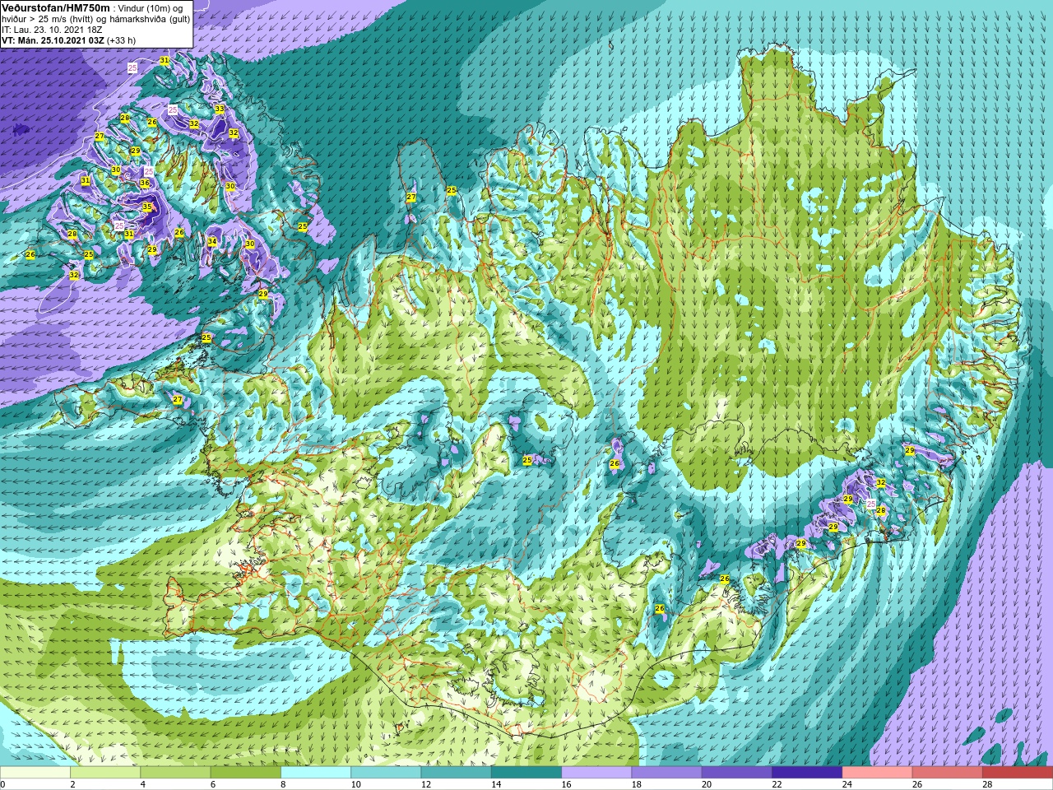Click the yellow gust label reading 35

pos(147,207)
